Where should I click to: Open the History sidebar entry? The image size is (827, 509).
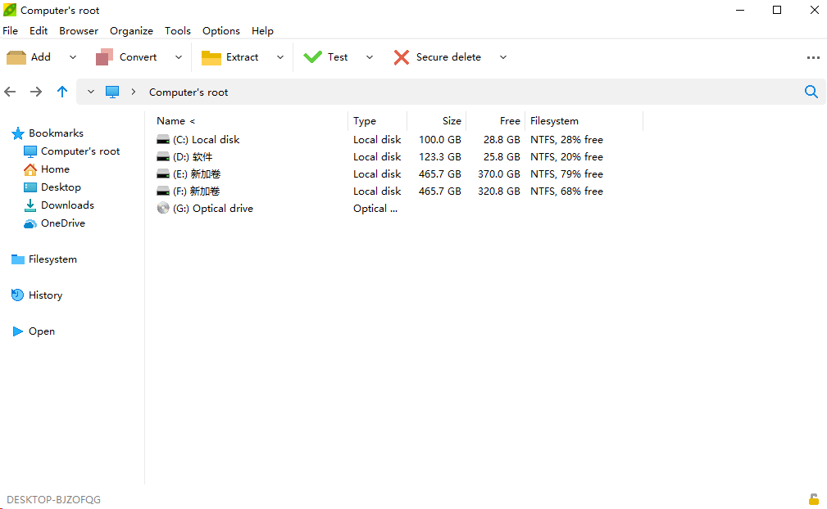[44, 295]
